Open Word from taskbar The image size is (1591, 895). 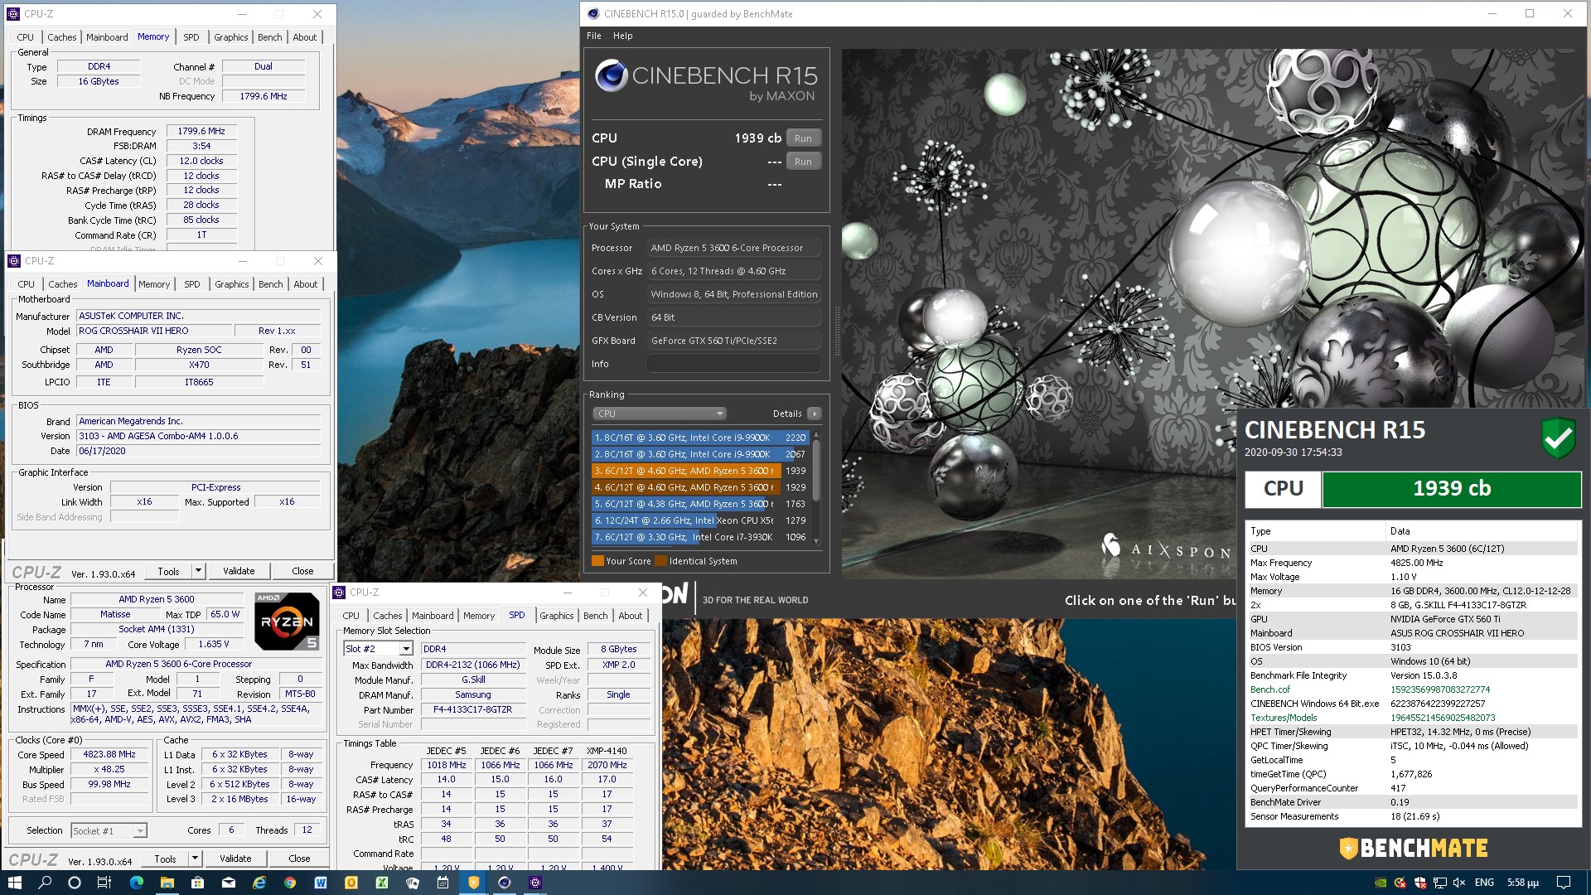point(321,883)
